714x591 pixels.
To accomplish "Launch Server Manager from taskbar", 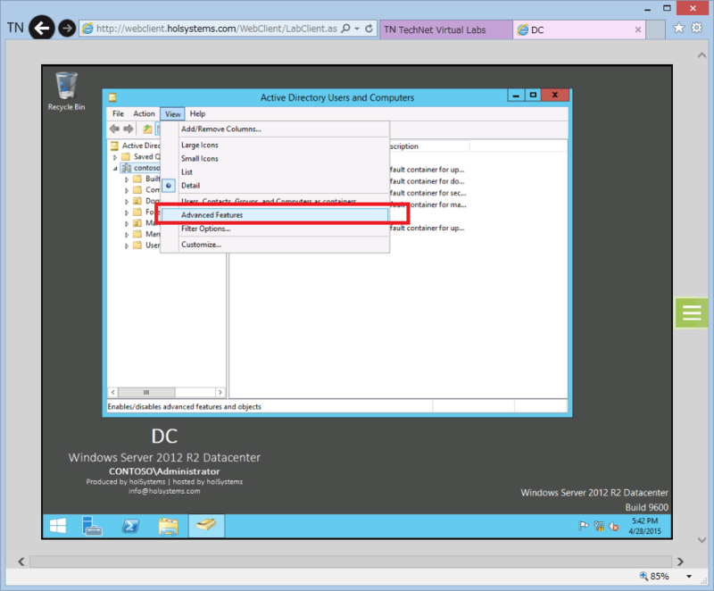I will click(92, 527).
